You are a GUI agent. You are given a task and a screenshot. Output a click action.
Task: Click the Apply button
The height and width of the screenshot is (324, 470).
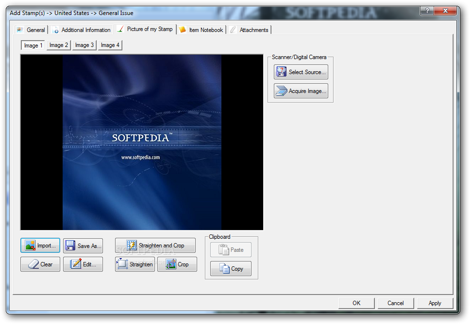435,303
